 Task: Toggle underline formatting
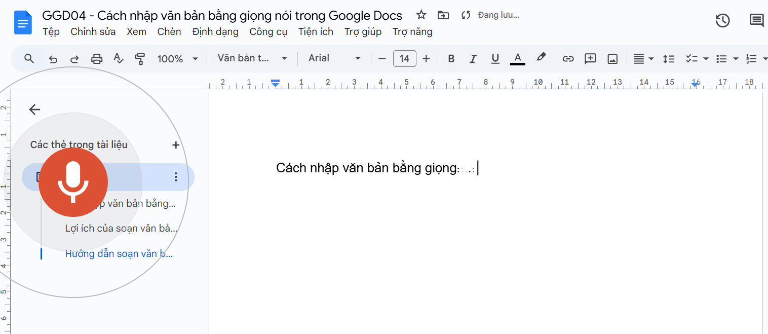click(495, 58)
